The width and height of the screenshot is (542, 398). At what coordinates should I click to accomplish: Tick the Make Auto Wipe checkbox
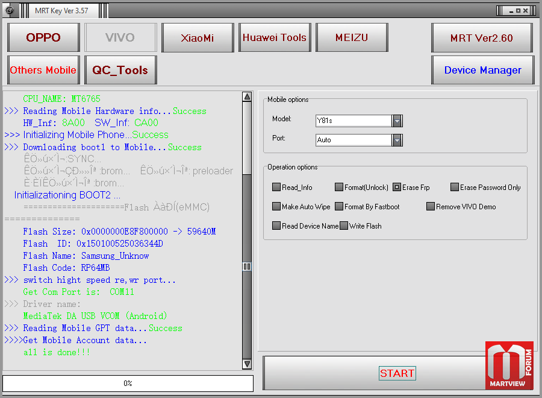coord(276,207)
